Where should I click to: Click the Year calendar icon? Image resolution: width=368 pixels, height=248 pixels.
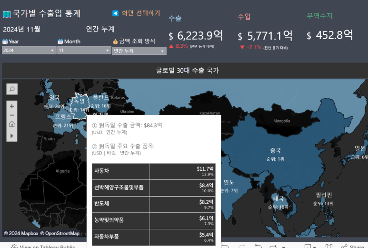[5, 41]
